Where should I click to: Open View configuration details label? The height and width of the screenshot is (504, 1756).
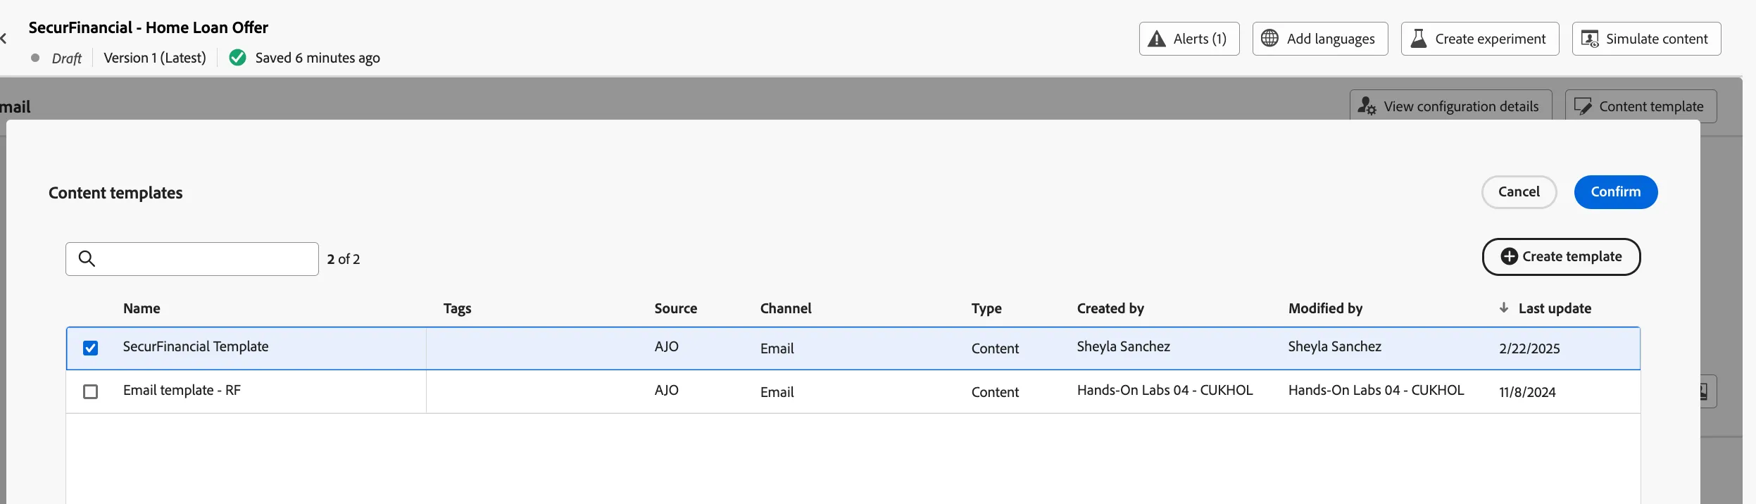coord(1461,106)
